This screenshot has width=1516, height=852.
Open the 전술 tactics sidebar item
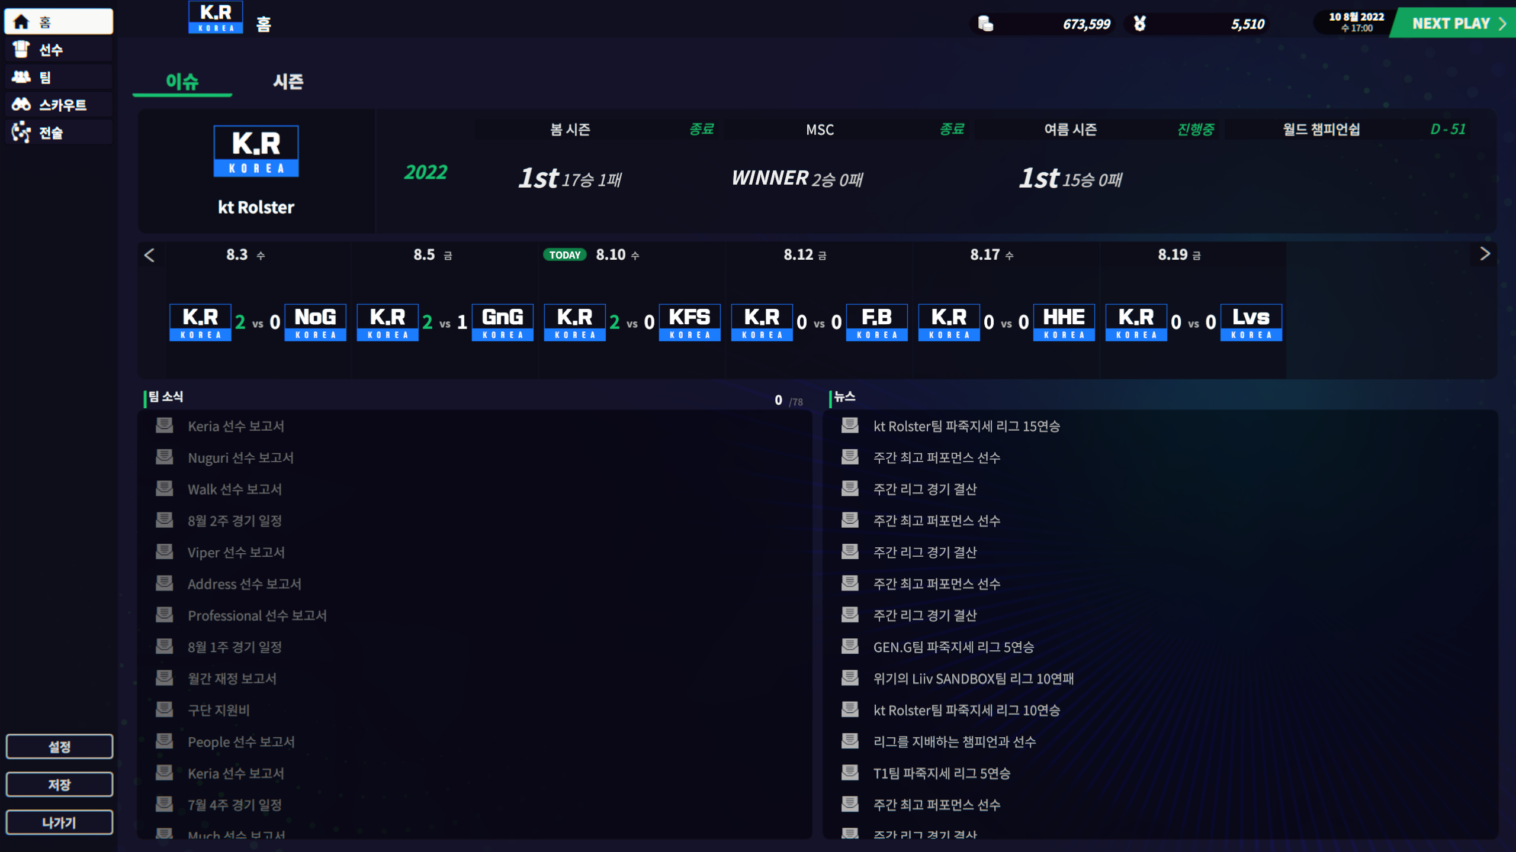pos(59,133)
